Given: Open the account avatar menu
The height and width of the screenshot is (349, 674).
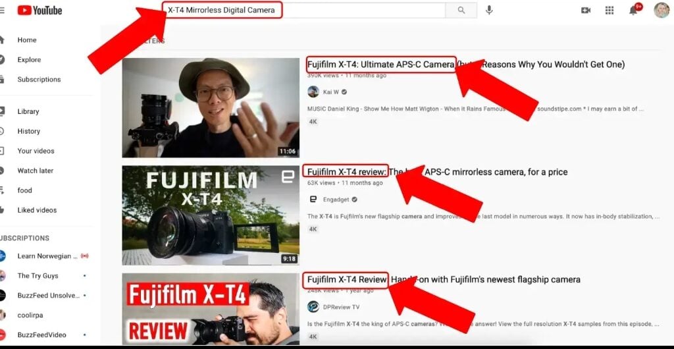Looking at the screenshot, I should click(661, 10).
